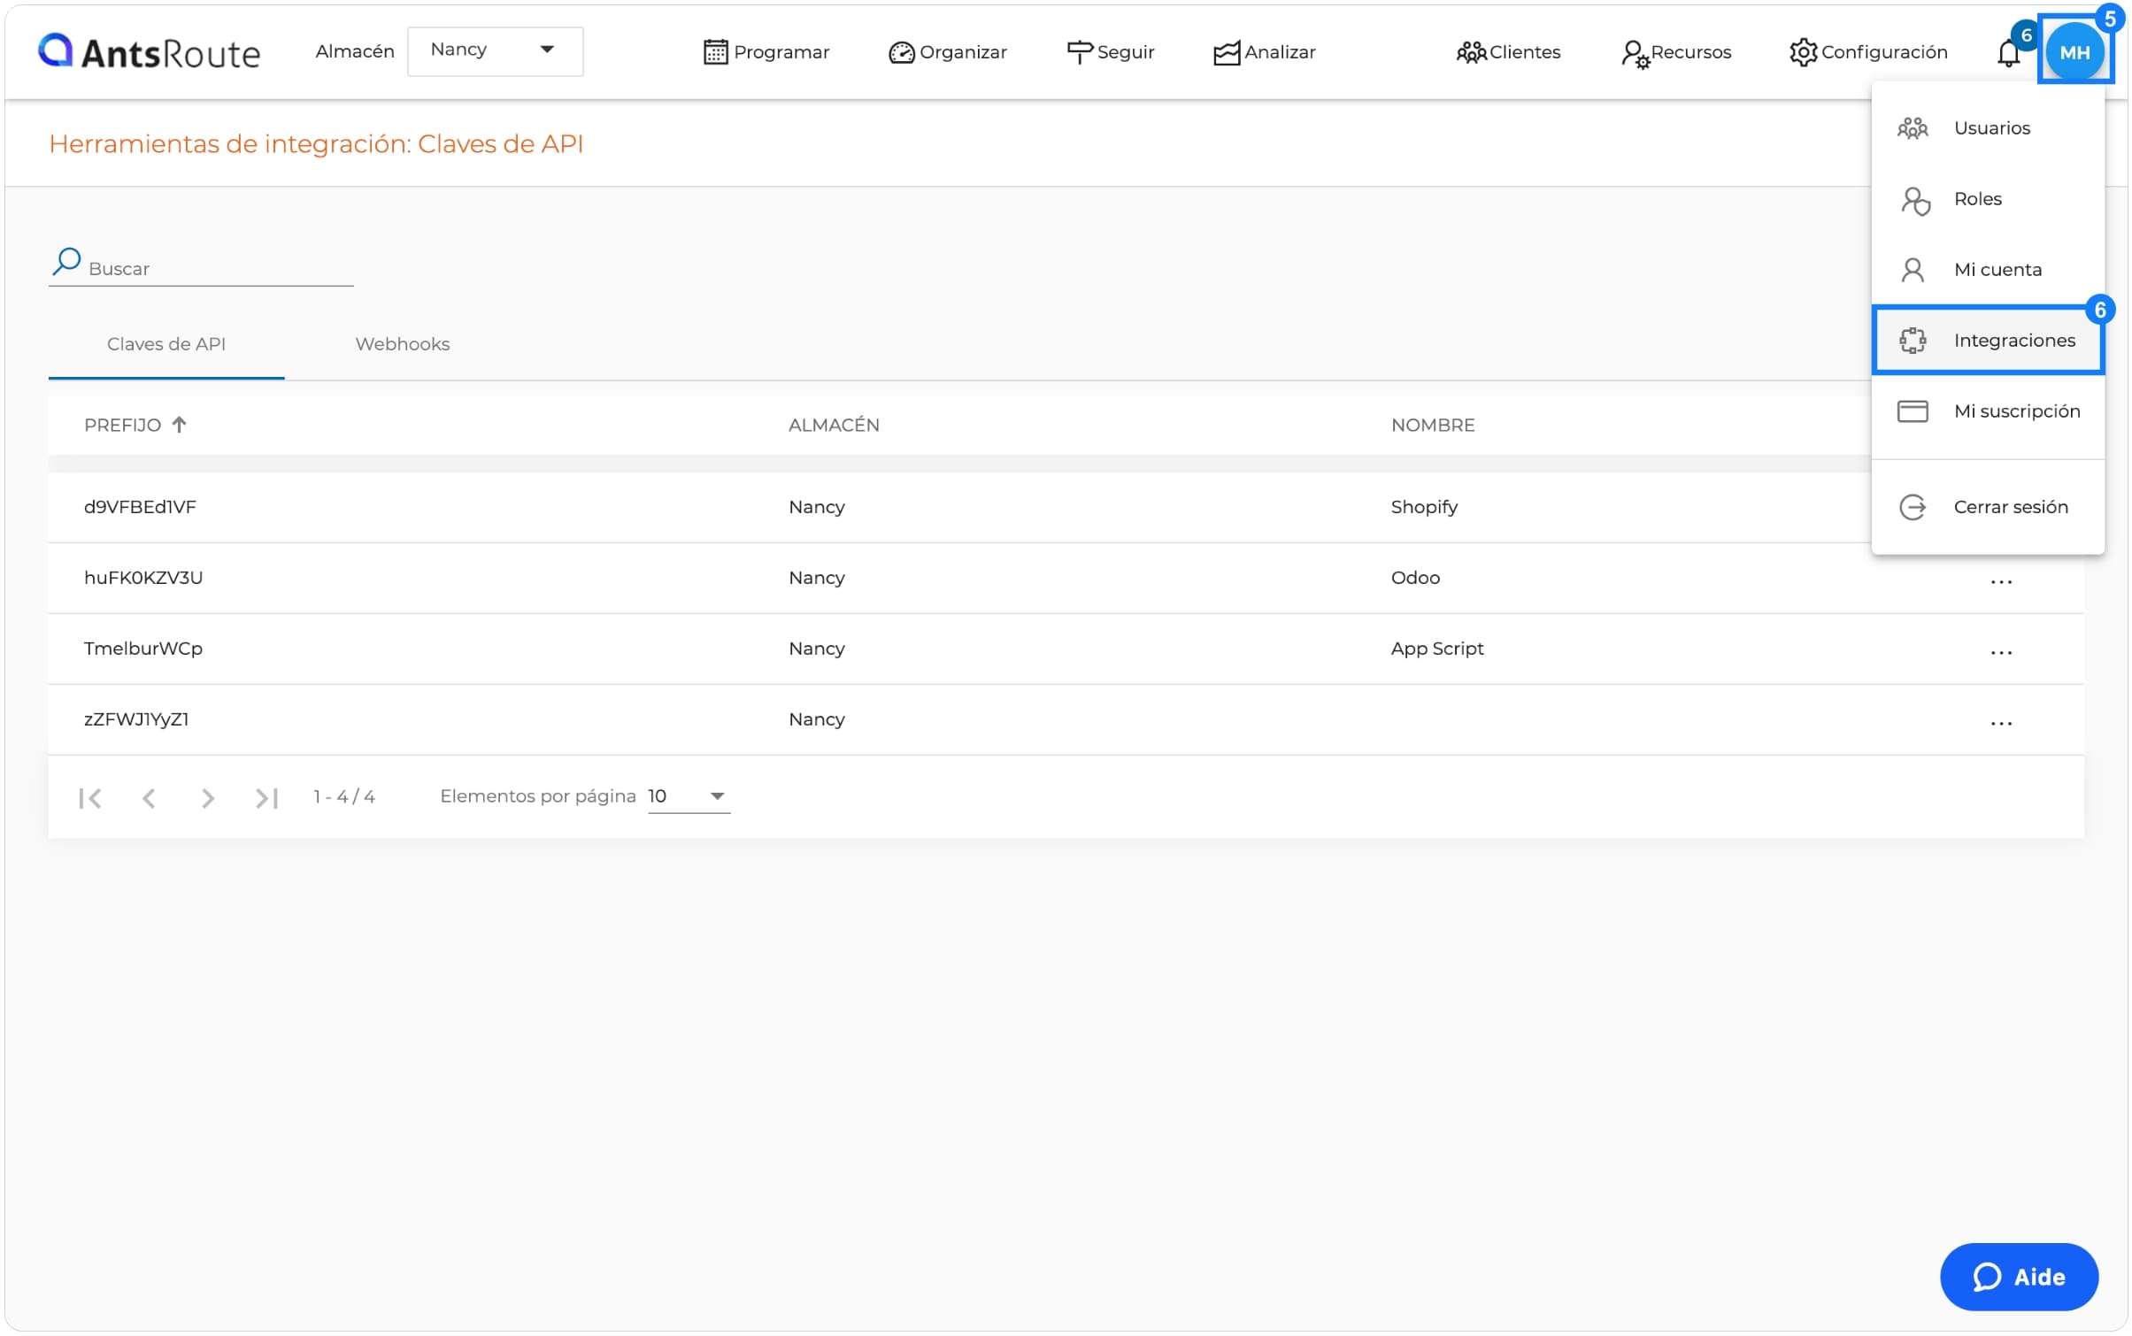Go to the first page
This screenshot has height=1336, width=2132.
pyautogui.click(x=90, y=797)
